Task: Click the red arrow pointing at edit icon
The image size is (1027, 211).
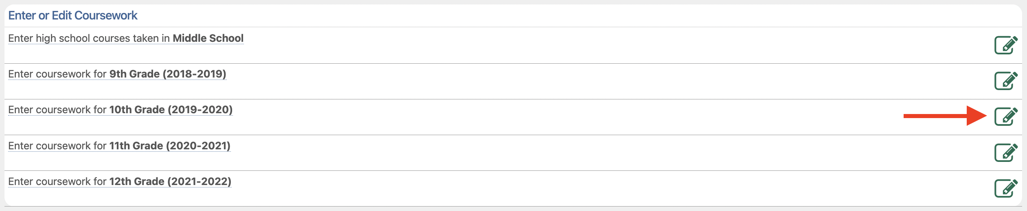Action: pyautogui.click(x=945, y=116)
